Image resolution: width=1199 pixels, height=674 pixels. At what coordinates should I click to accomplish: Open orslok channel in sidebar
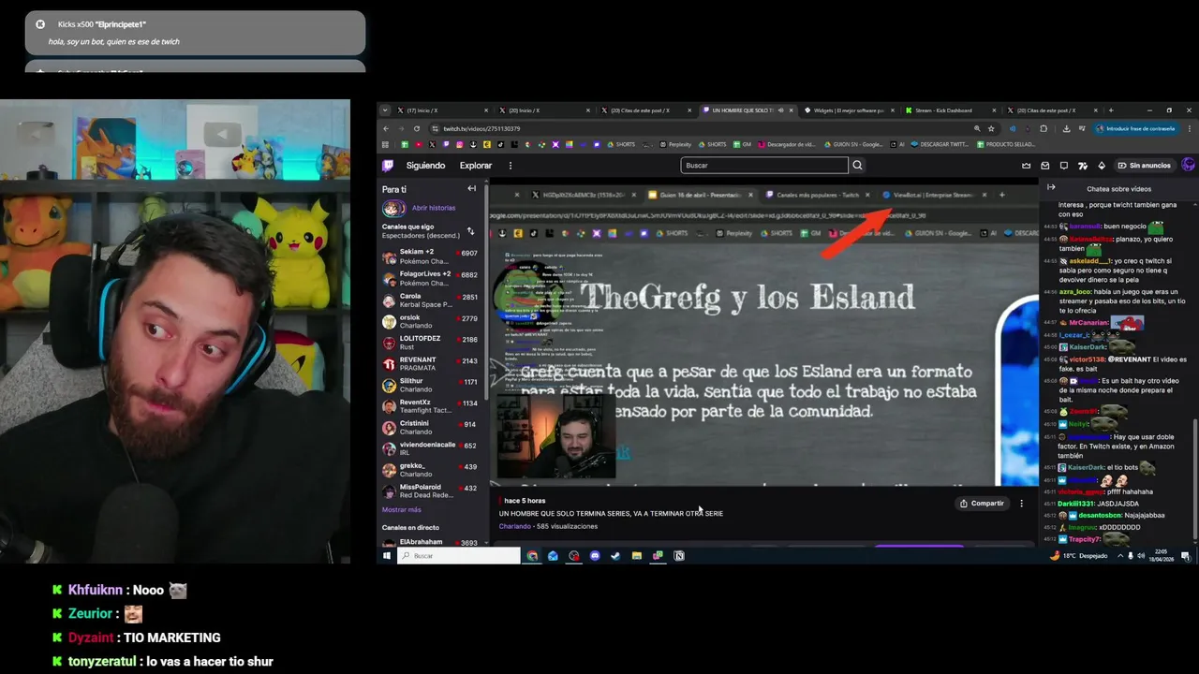432,321
